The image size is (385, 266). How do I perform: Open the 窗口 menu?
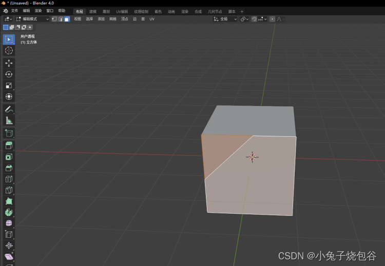(50, 11)
